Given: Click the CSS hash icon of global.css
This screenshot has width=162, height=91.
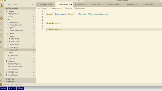Looking at the screenshot, I should (8, 56).
